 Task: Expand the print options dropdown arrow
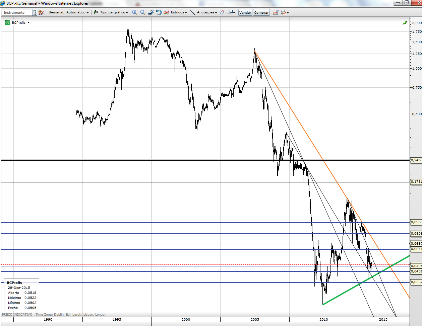[288, 13]
